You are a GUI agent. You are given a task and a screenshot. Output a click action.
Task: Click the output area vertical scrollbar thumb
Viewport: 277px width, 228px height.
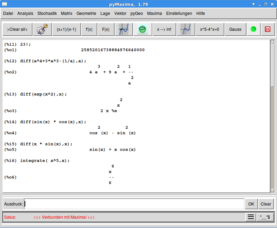point(272,65)
